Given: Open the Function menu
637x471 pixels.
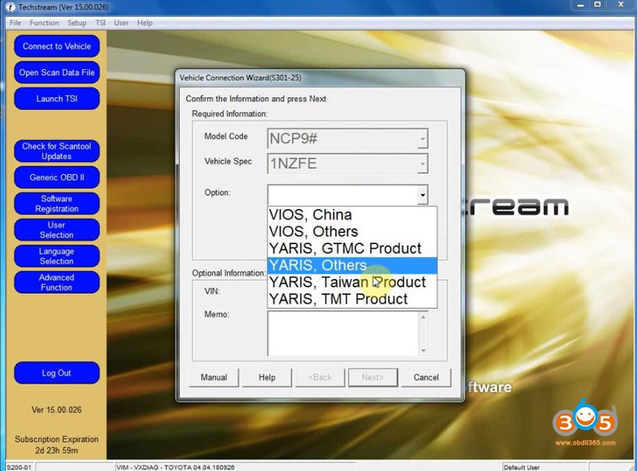Looking at the screenshot, I should point(44,23).
